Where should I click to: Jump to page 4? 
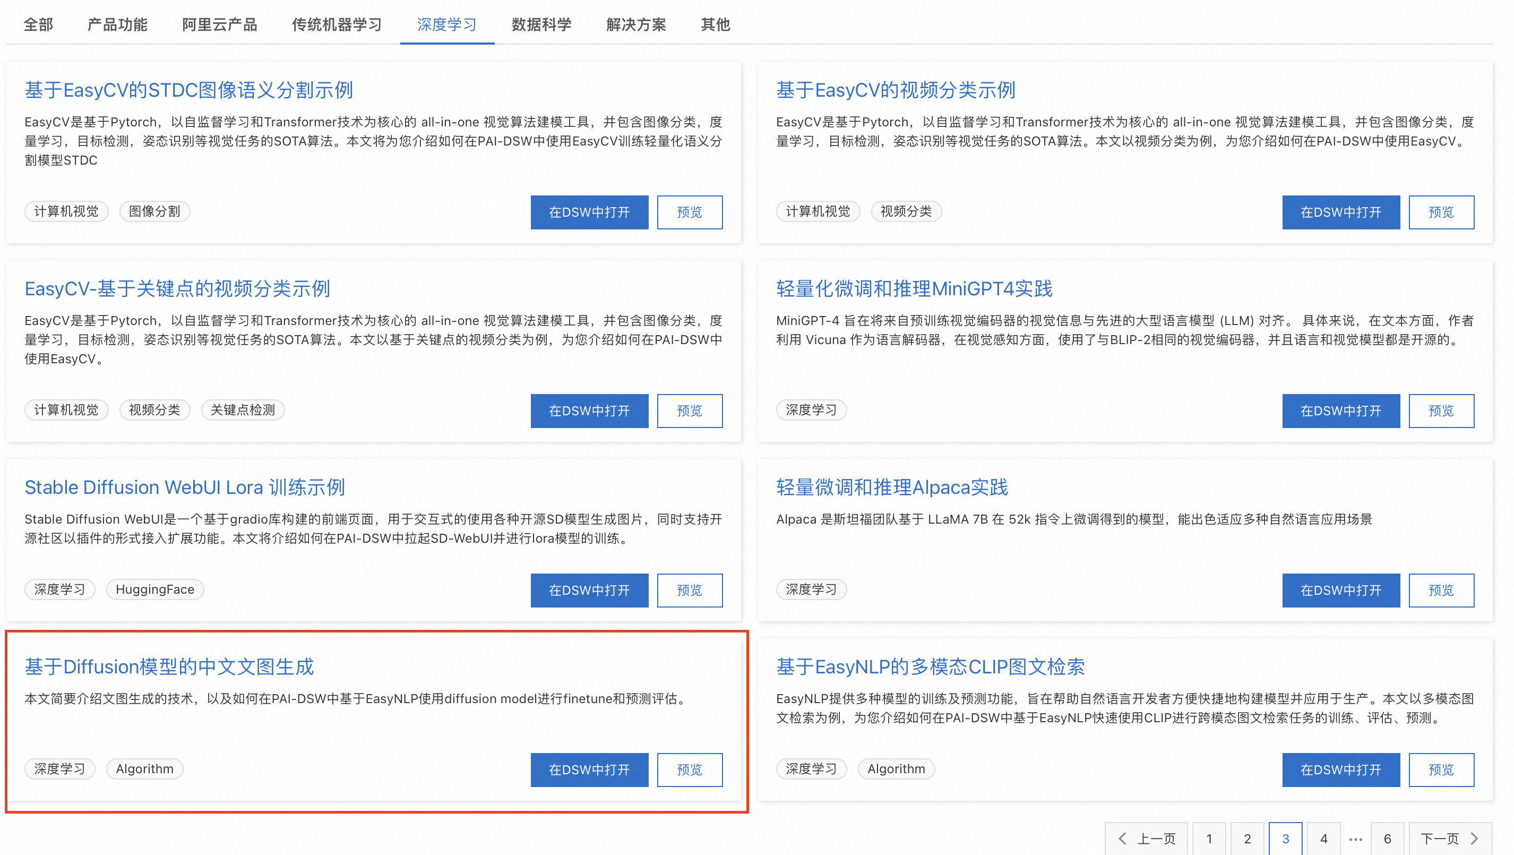[x=1323, y=839]
